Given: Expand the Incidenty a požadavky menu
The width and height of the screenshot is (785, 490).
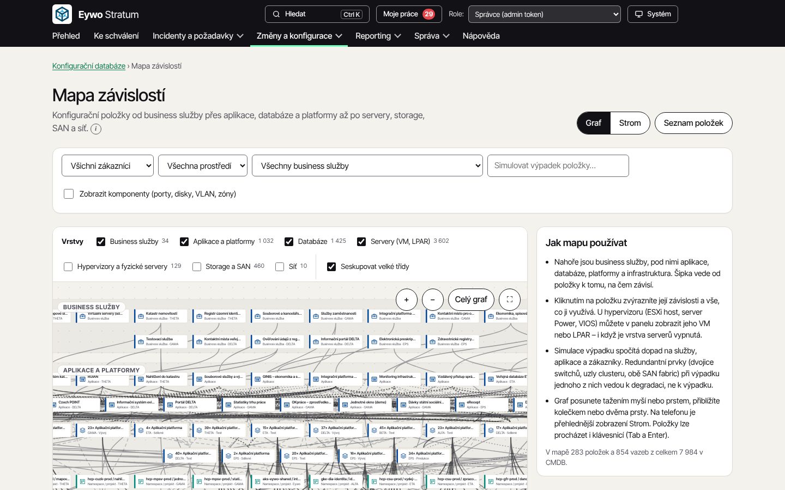Looking at the screenshot, I should pos(198,36).
